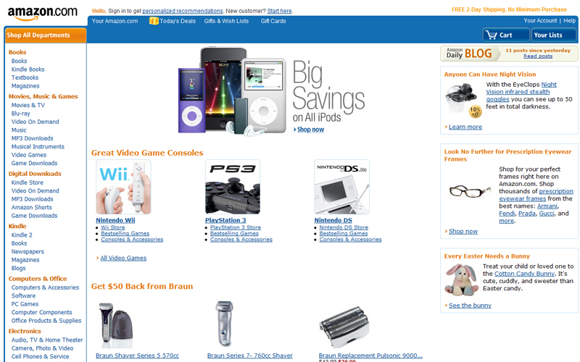Image resolution: width=580 pixels, height=362 pixels.
Task: Click the Nintendo DS Lite image
Action: (x=341, y=187)
